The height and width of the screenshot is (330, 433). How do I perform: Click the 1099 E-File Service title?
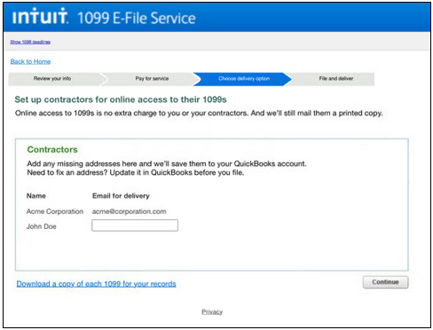[137, 18]
